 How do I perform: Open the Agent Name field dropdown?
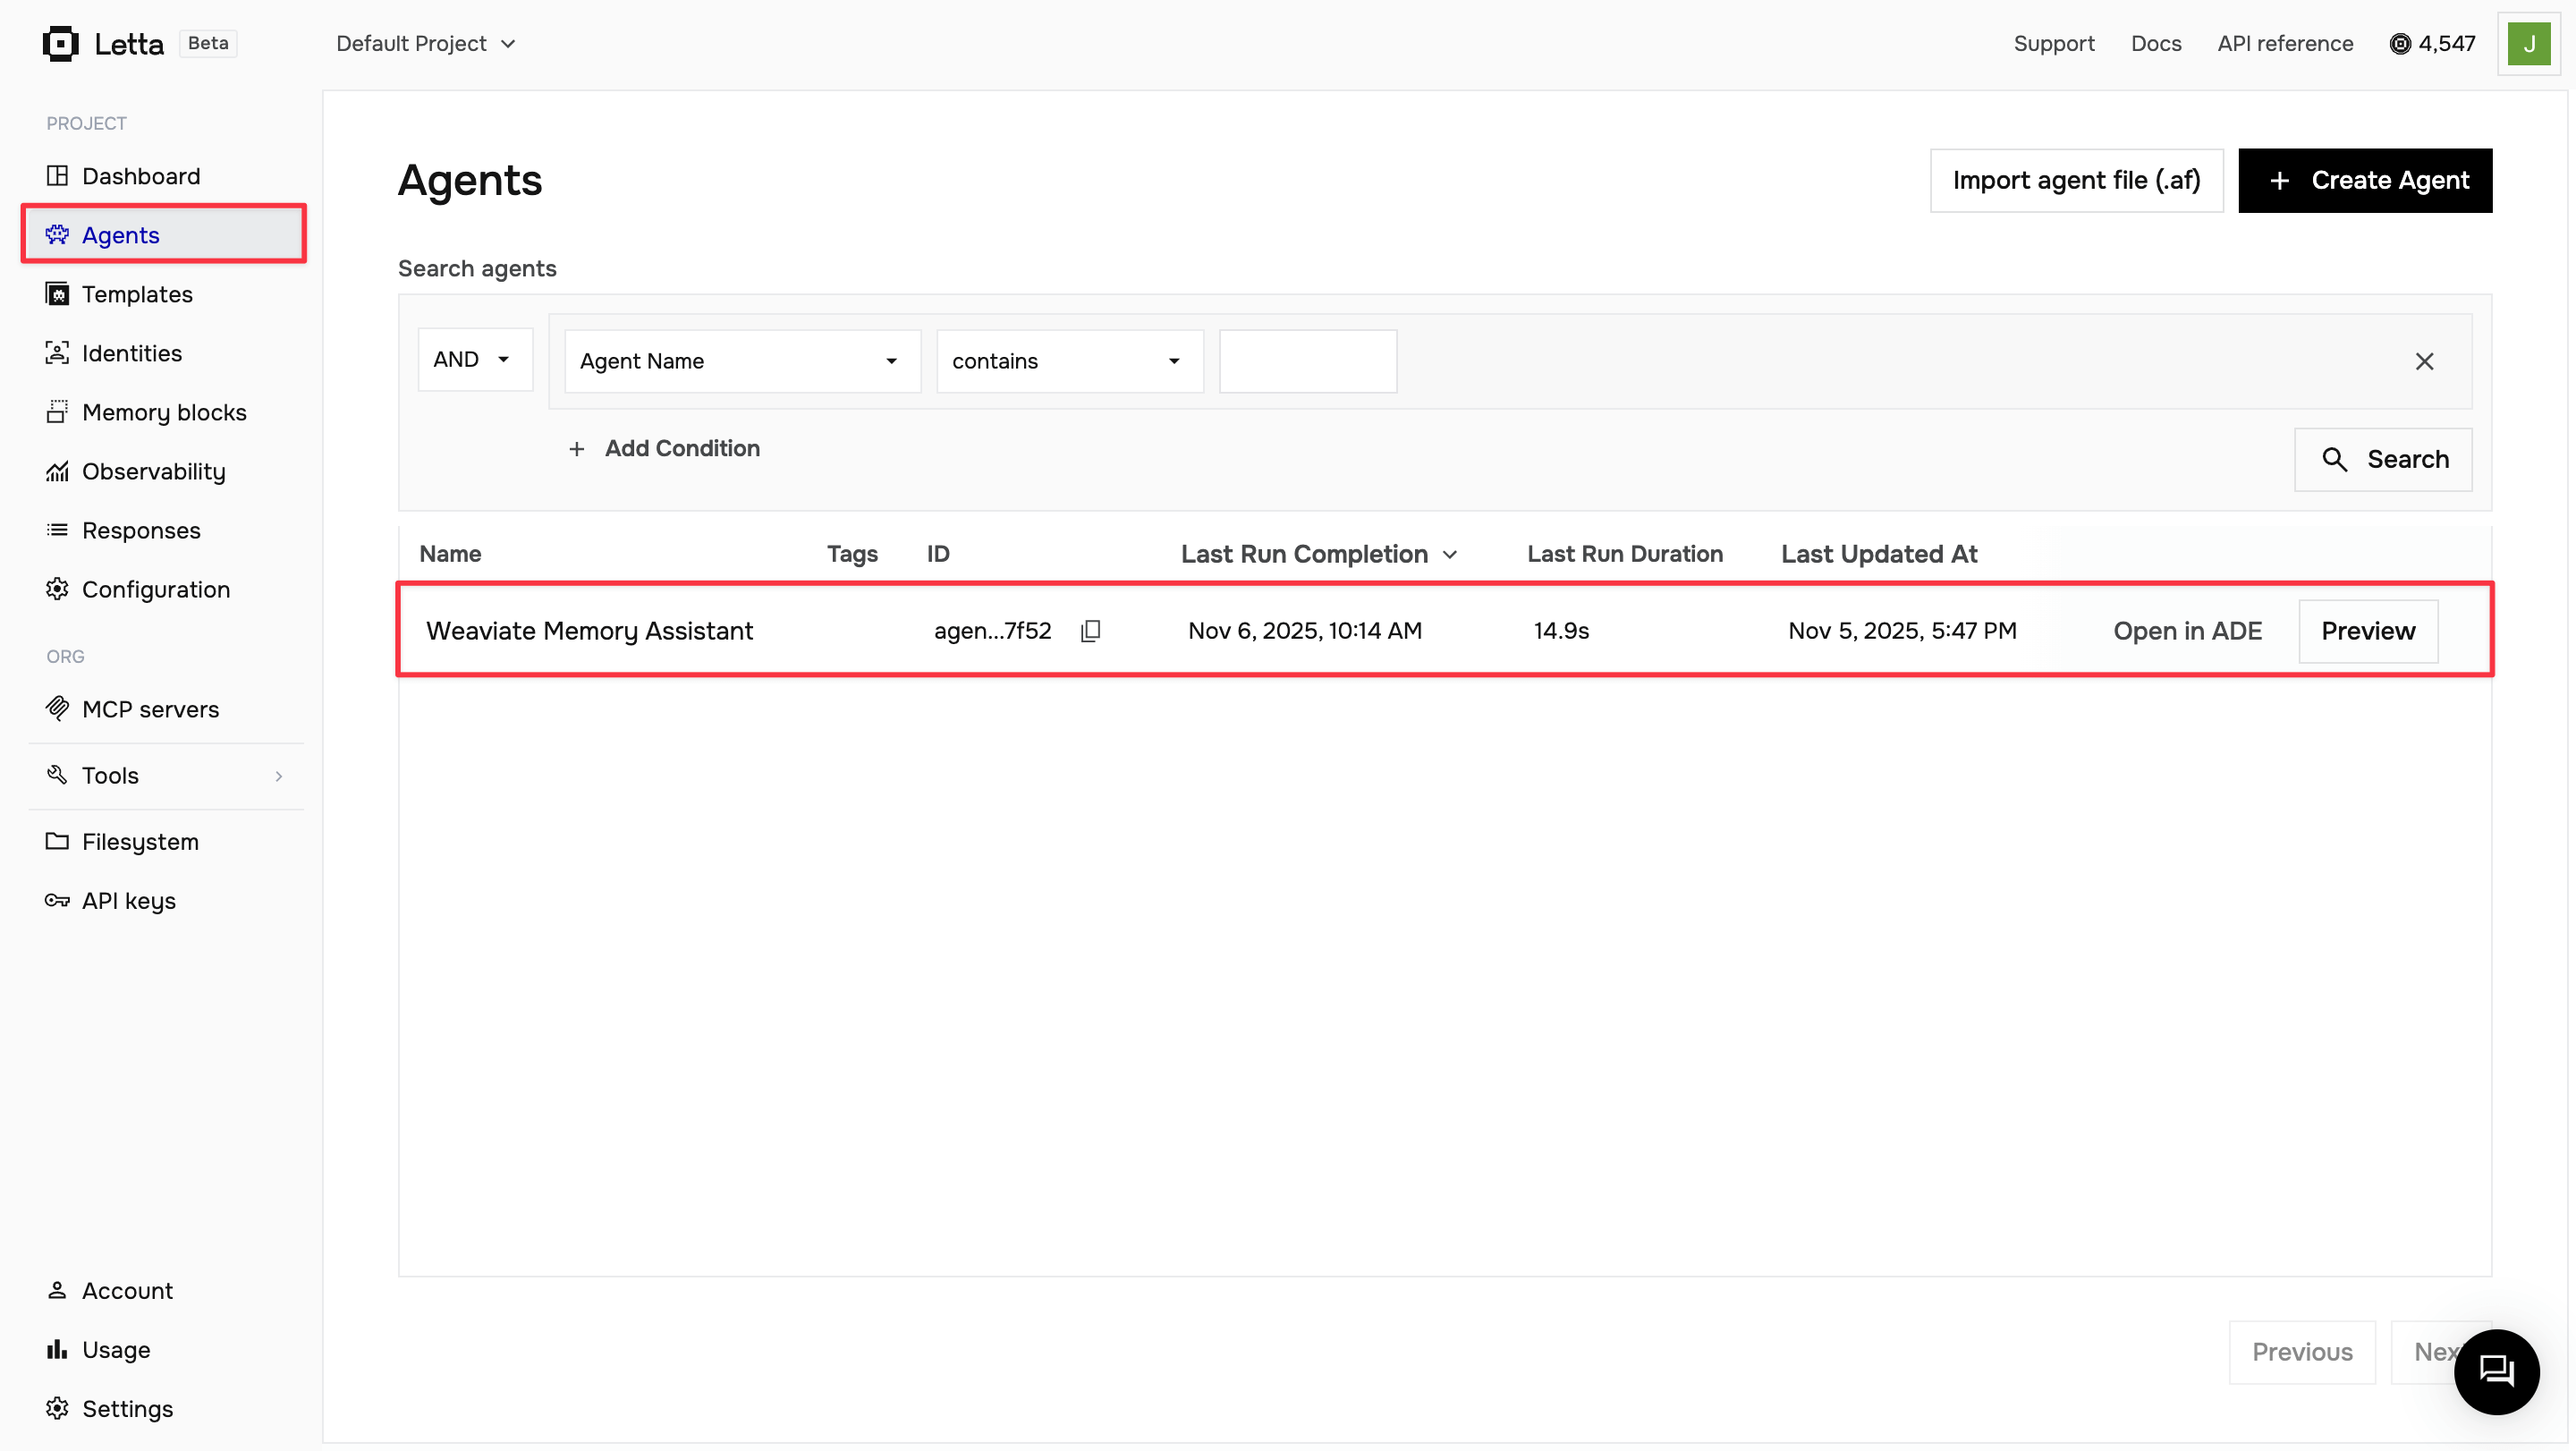(741, 361)
